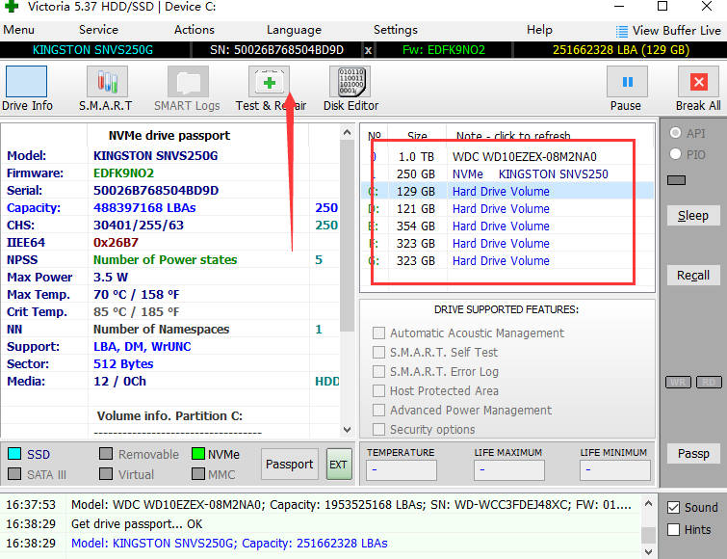Open the Settings menu
727x559 pixels.
point(396,30)
